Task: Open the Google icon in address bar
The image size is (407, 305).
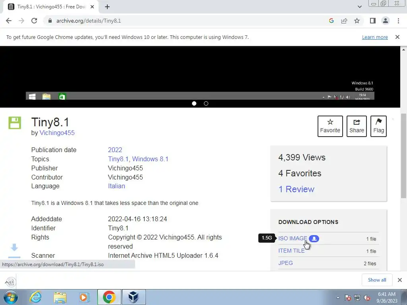Action: click(x=331, y=21)
